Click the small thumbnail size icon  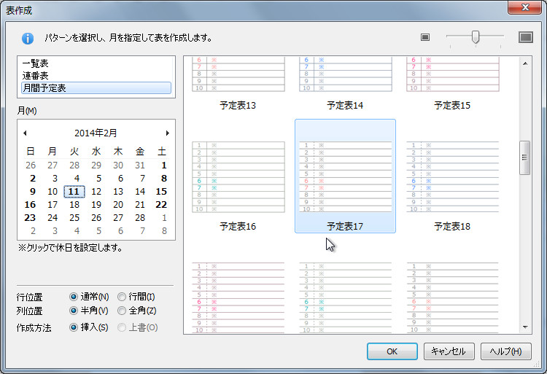[425, 37]
